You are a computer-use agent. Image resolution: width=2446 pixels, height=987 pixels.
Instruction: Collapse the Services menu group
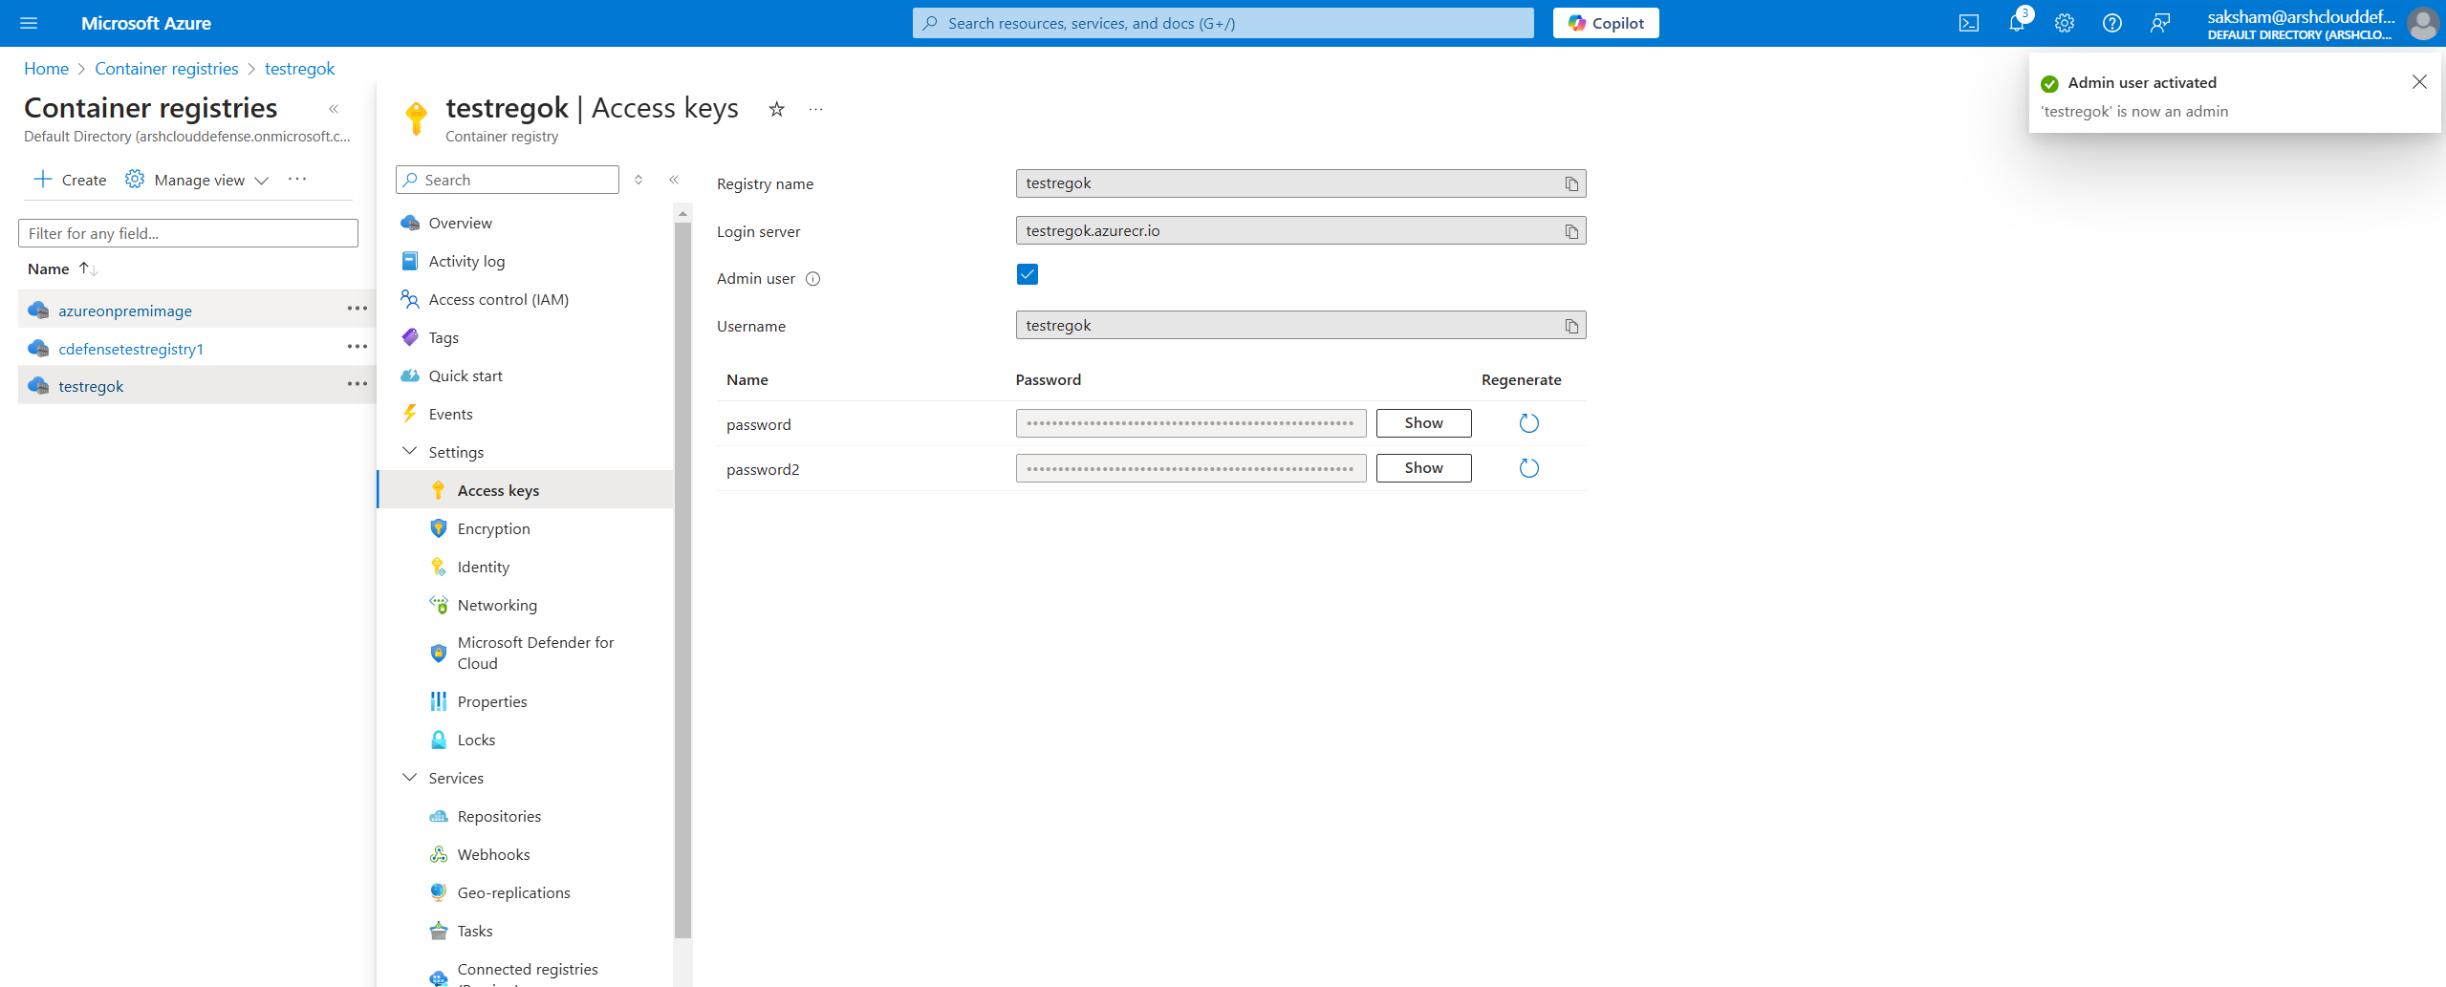[x=410, y=777]
